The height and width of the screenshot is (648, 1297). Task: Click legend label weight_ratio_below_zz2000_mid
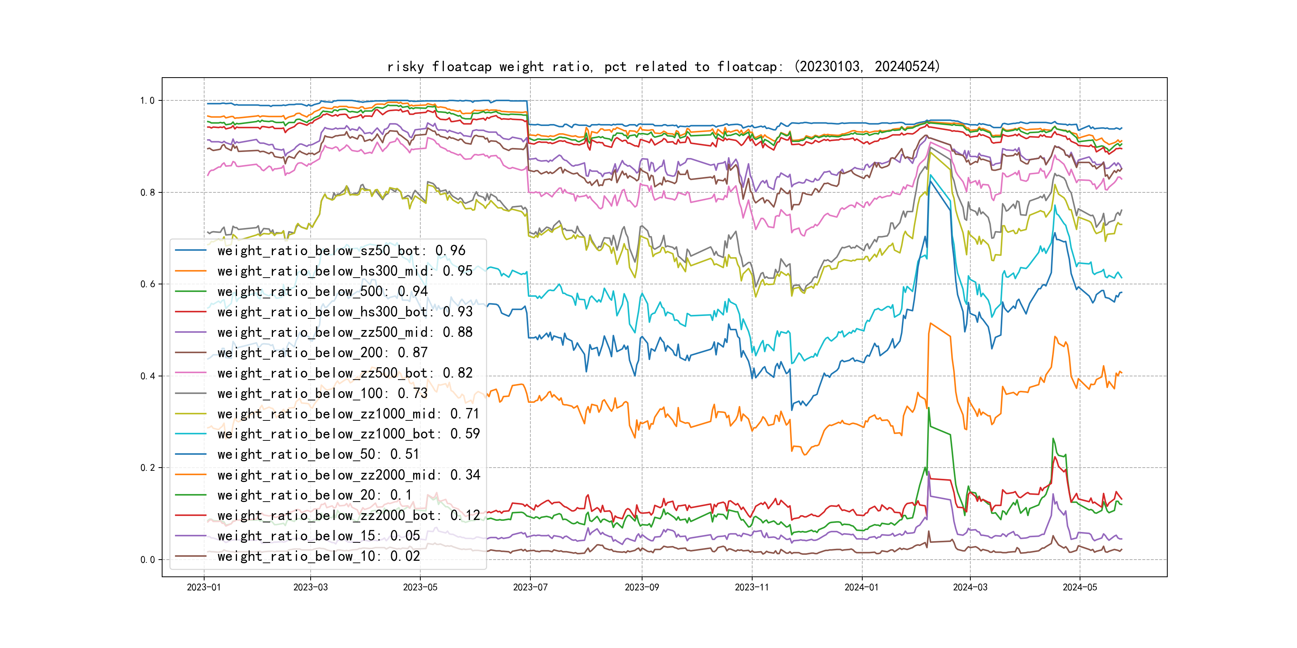(348, 474)
